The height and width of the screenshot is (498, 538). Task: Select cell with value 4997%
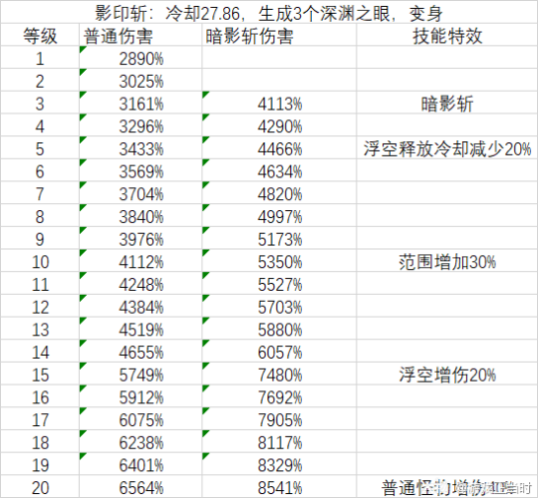pos(279,215)
